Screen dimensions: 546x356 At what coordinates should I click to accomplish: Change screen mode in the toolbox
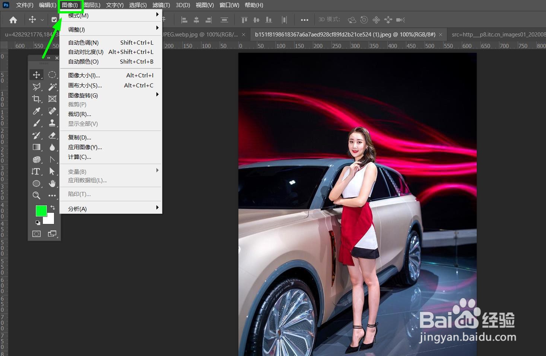[x=52, y=234]
